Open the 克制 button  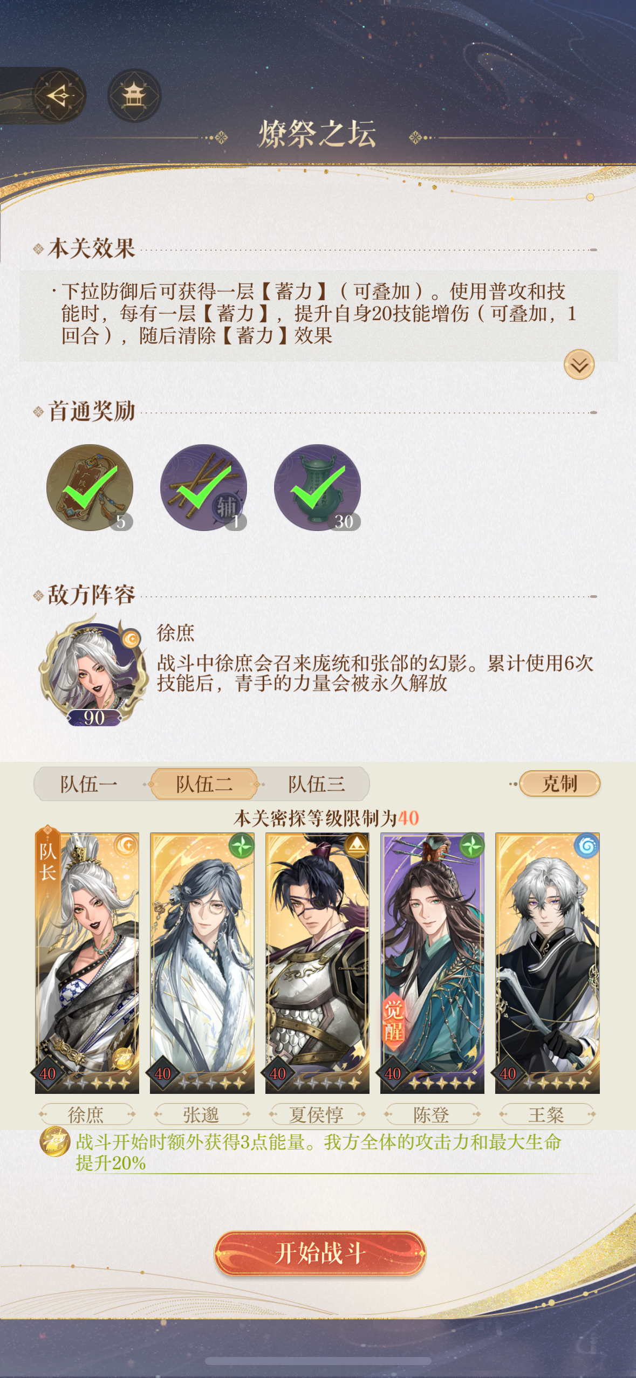click(560, 784)
